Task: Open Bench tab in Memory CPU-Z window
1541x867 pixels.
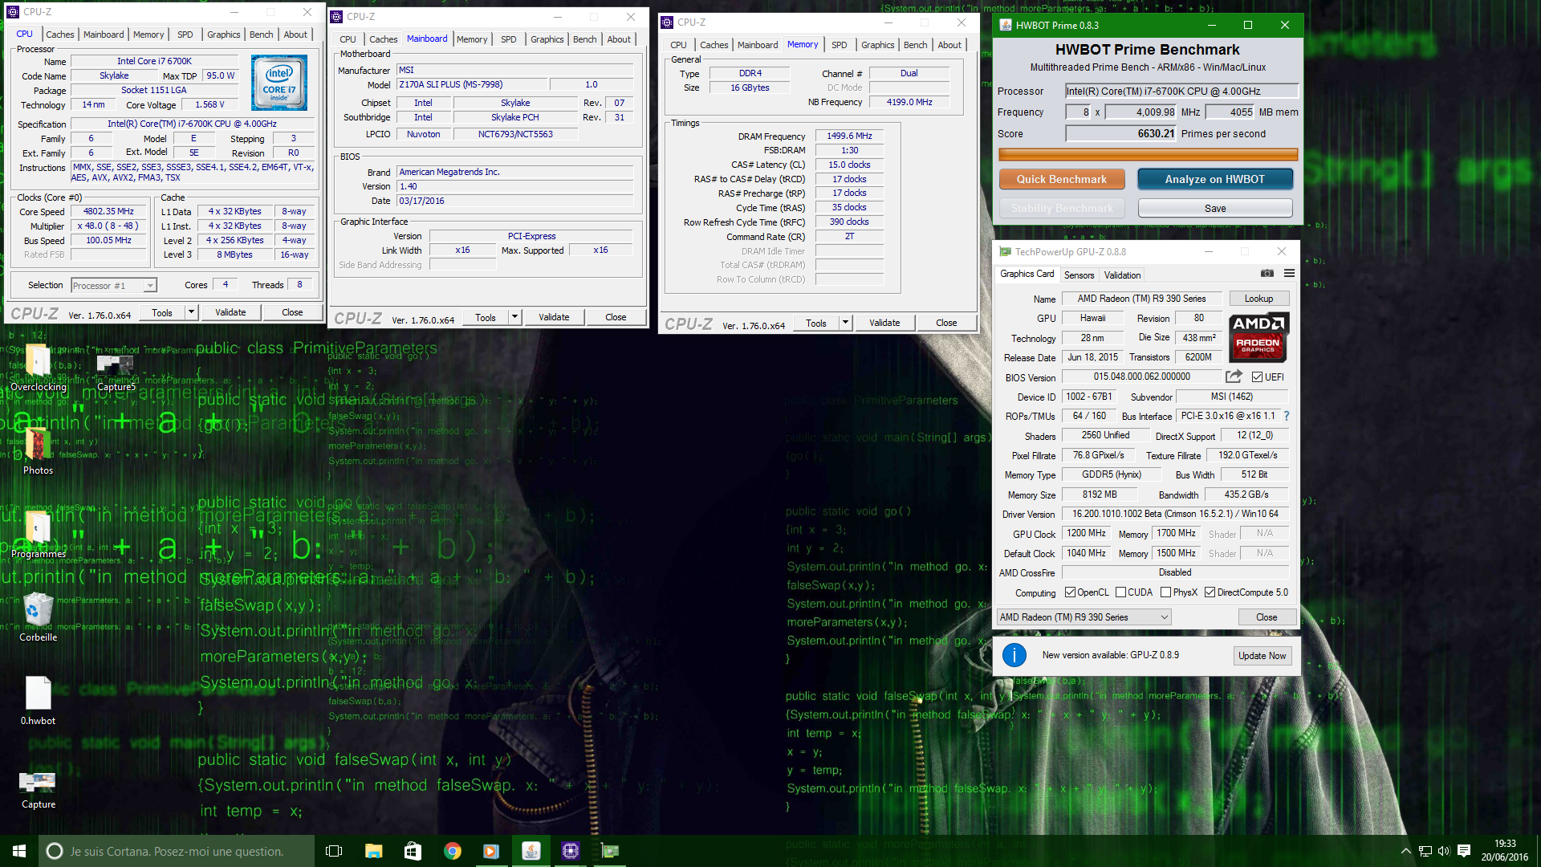Action: click(915, 45)
